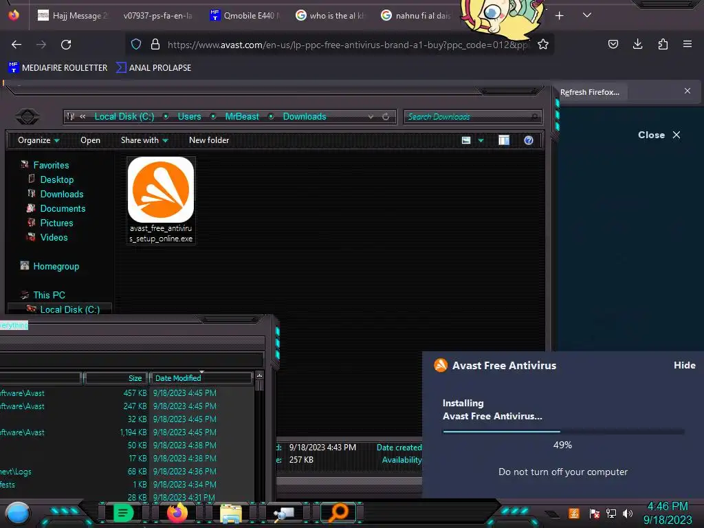Open the volume speaker tray icon

[x=628, y=513]
